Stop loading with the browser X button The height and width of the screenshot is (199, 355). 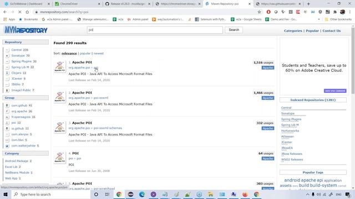coord(20,12)
